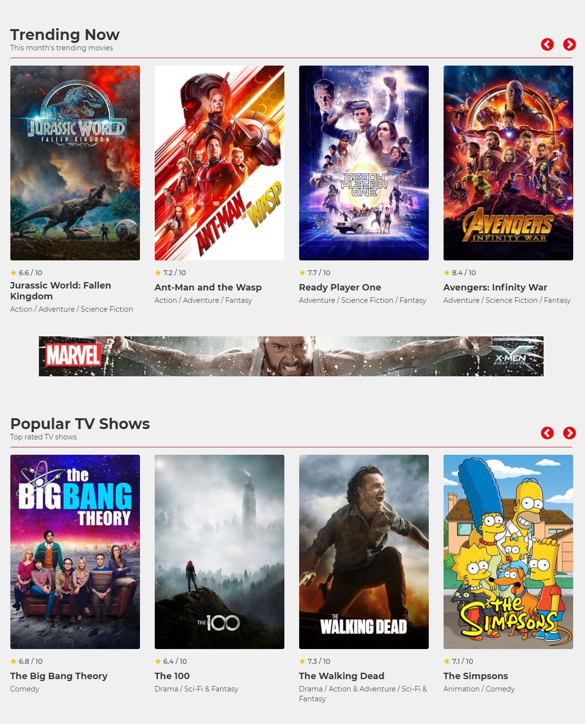Click The Walking Dead title link

[342, 676]
